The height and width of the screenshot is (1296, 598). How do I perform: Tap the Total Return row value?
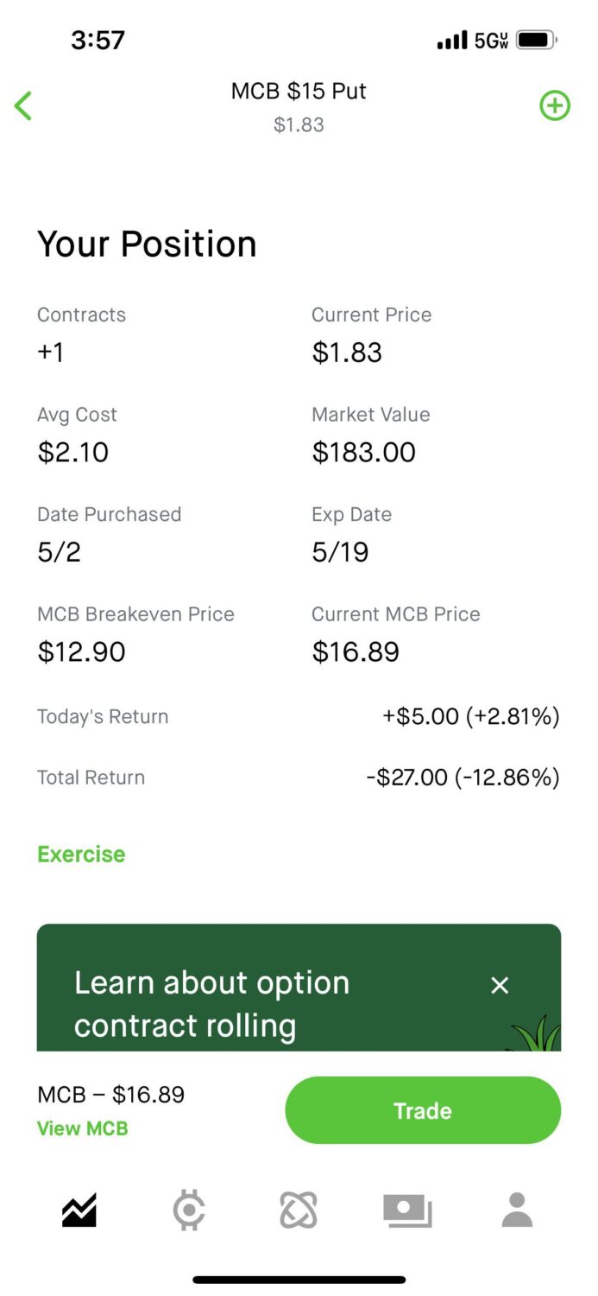(463, 778)
